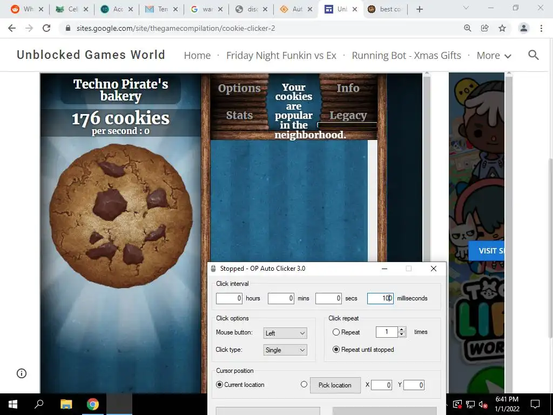This screenshot has height=415, width=553.
Task: Open the Legacy menu in Cookie Clicker
Action: click(348, 115)
